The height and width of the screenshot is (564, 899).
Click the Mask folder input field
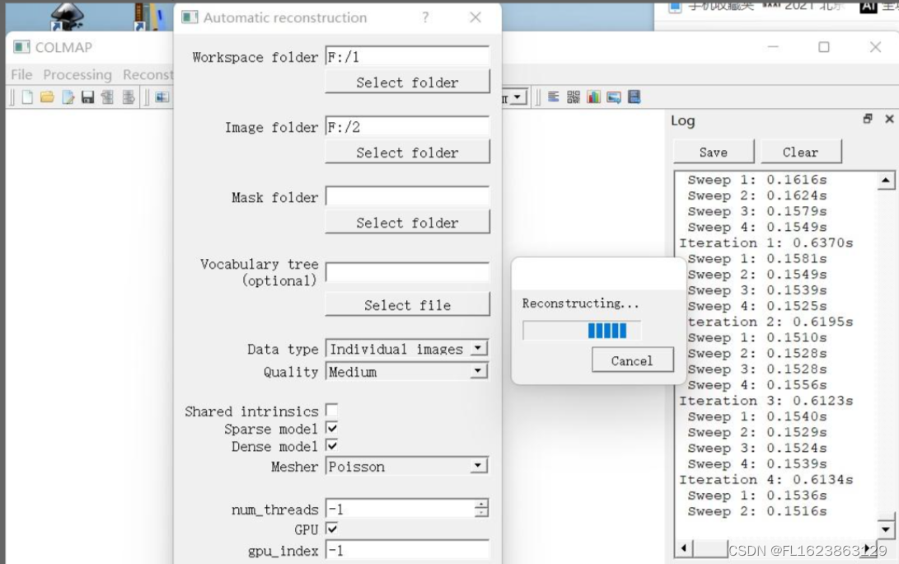[407, 196]
